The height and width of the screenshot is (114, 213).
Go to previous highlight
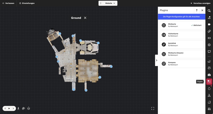tap(5, 109)
